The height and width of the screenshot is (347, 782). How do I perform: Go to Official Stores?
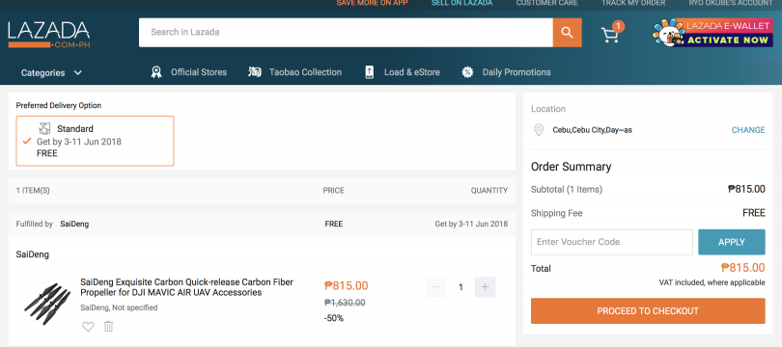pos(199,72)
